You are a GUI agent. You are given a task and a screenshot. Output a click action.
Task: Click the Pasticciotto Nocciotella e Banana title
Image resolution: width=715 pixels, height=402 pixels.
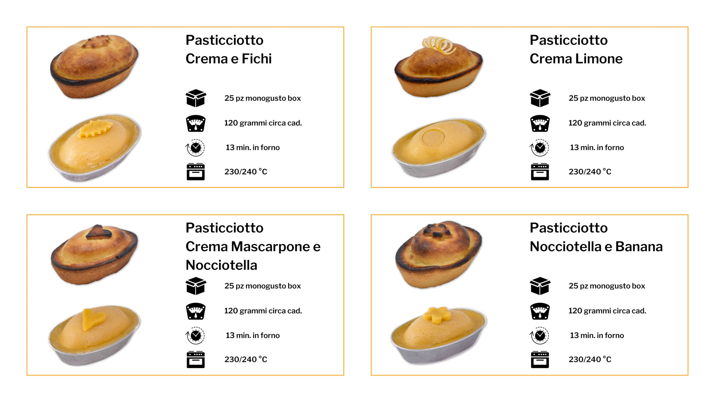596,237
